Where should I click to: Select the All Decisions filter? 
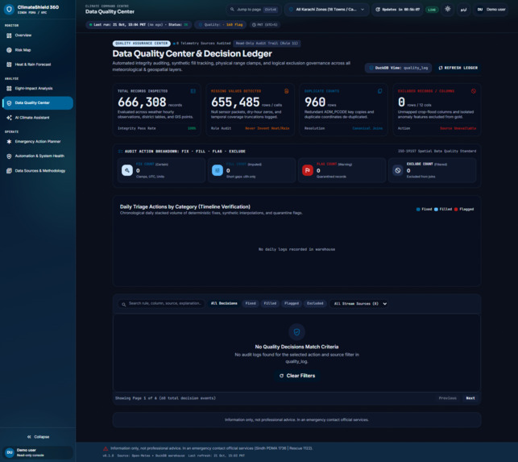click(224, 304)
